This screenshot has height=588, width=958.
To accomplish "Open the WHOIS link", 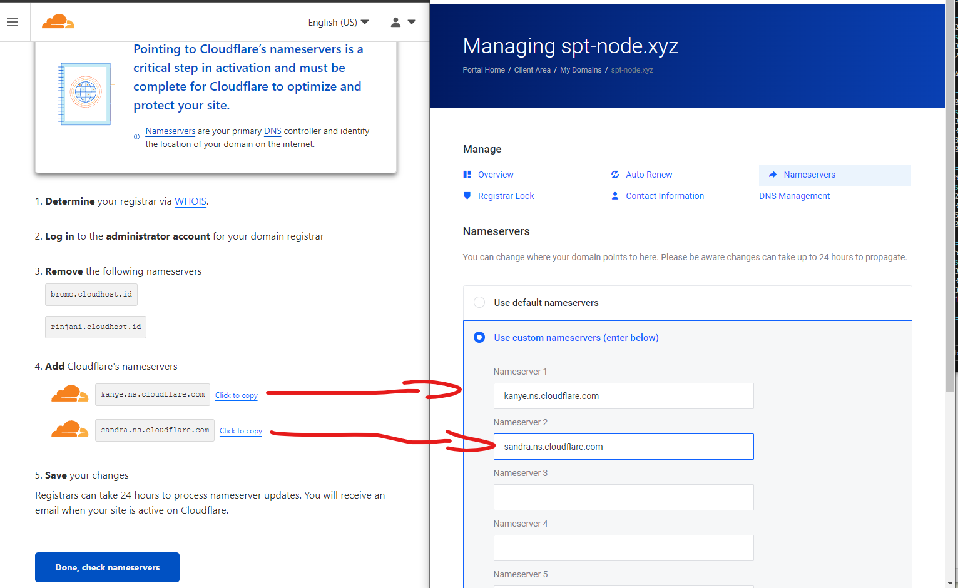I will 190,201.
